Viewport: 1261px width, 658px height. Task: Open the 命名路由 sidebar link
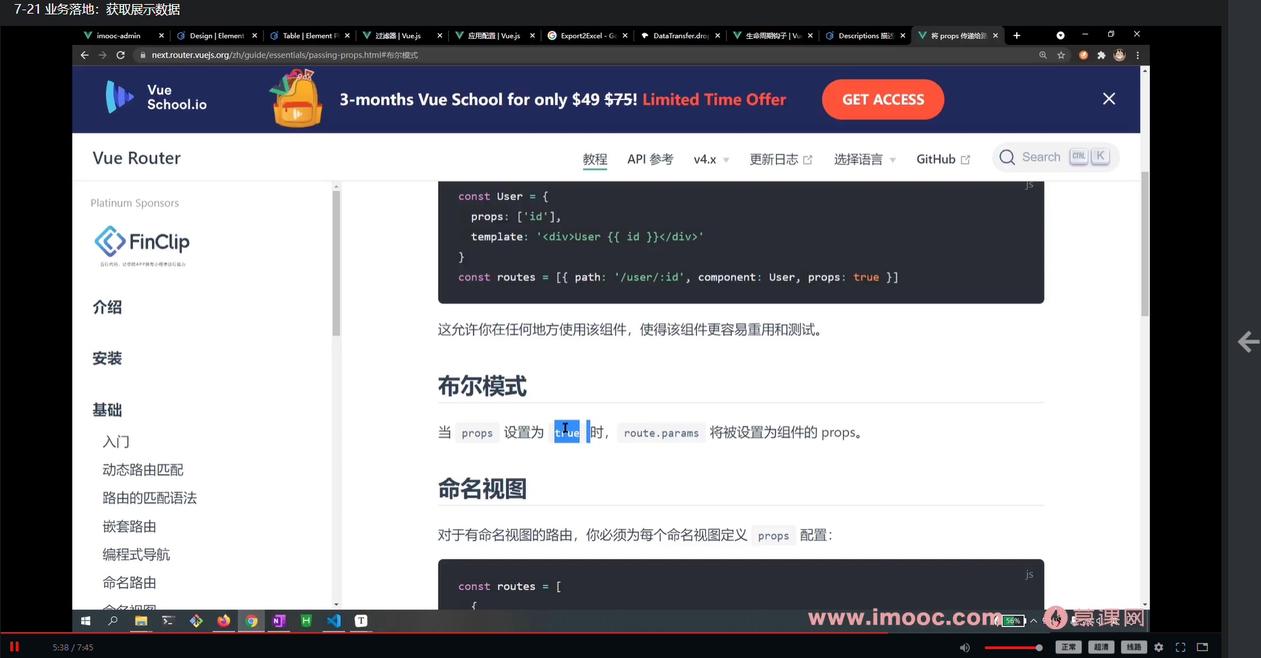pyautogui.click(x=130, y=582)
